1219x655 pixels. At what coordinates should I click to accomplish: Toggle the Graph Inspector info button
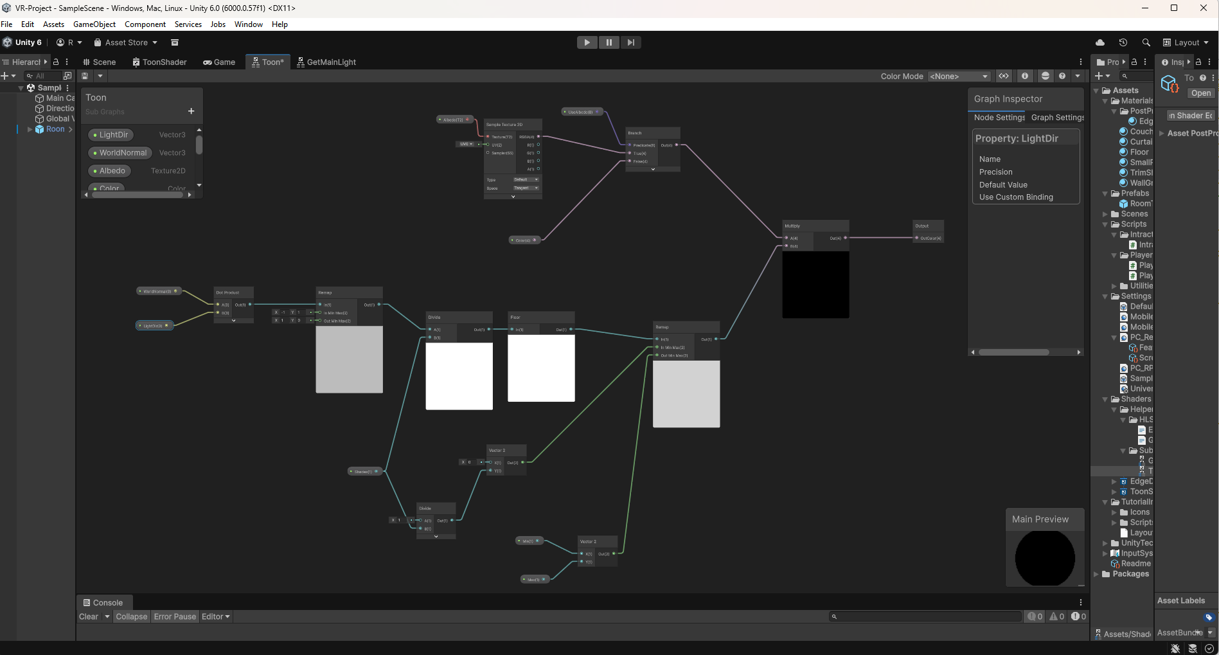[1025, 76]
